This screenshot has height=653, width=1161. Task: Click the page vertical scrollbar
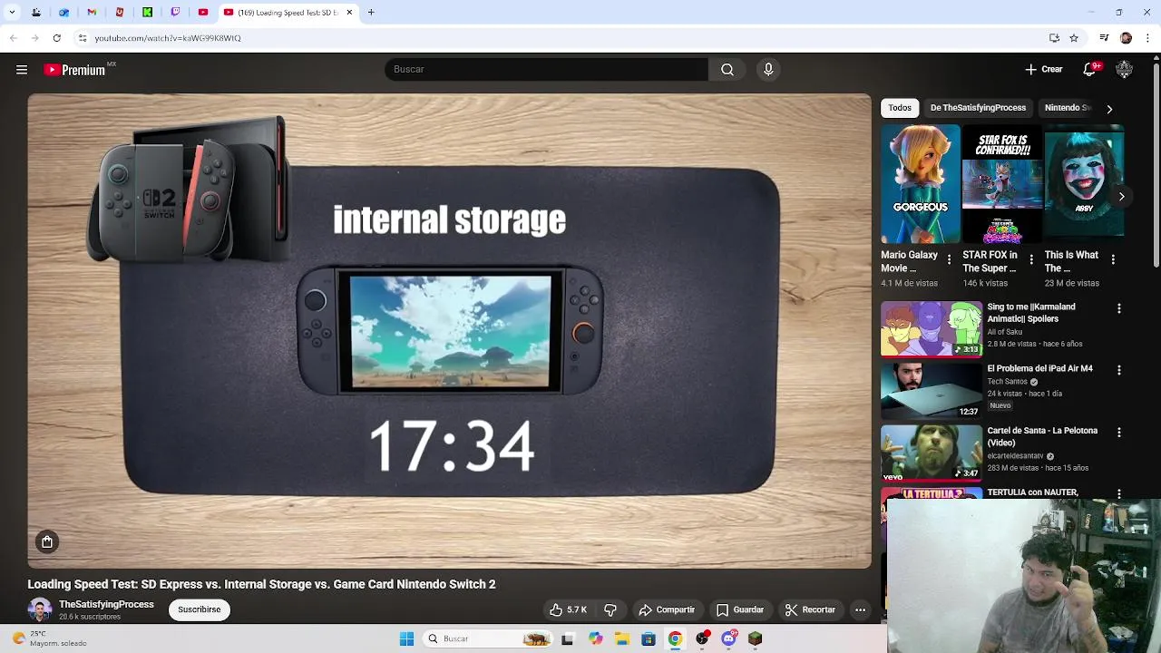point(1156,163)
